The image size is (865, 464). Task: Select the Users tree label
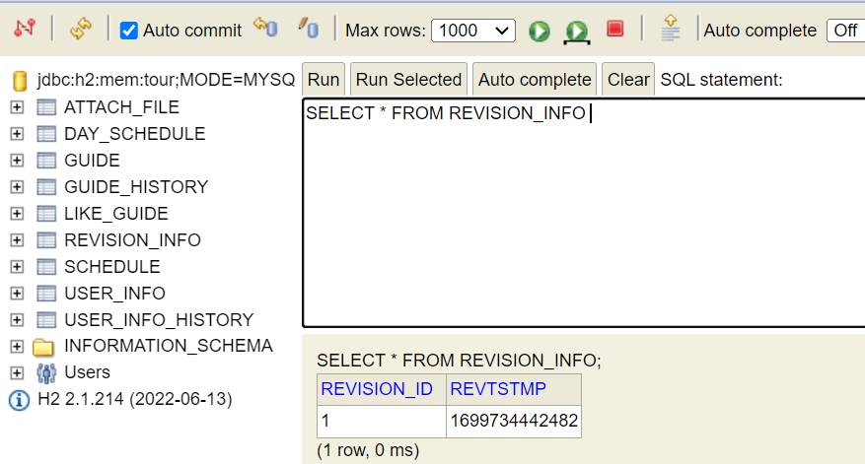click(87, 372)
